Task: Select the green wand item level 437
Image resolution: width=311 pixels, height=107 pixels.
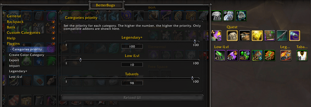Action: pyautogui.click(x=220, y=55)
